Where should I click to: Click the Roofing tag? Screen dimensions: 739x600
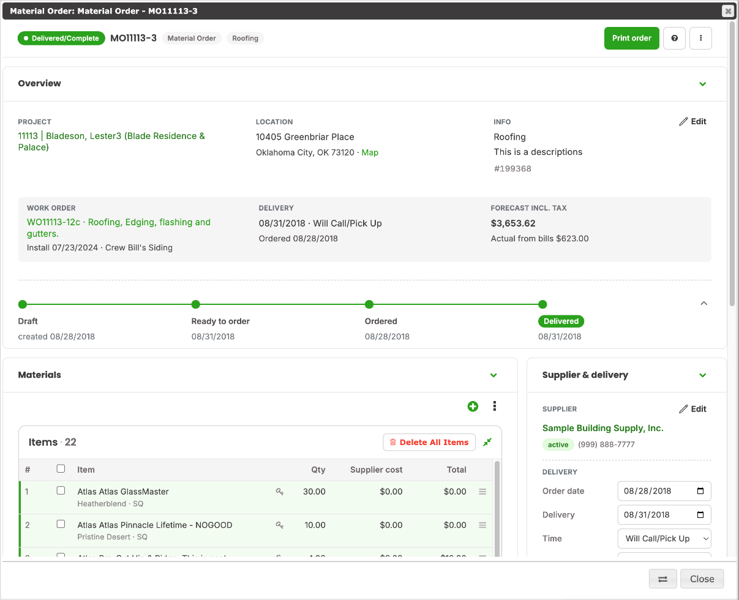pos(246,38)
